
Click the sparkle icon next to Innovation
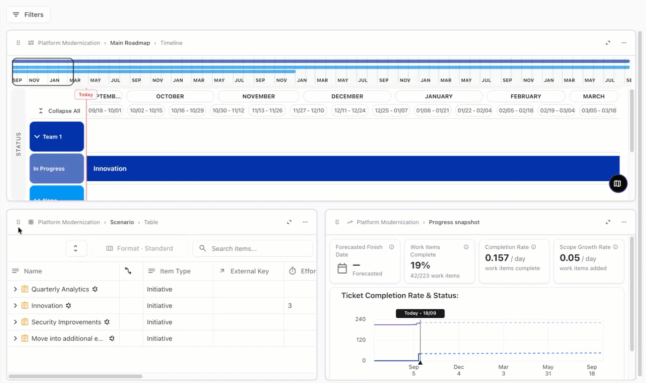69,306
